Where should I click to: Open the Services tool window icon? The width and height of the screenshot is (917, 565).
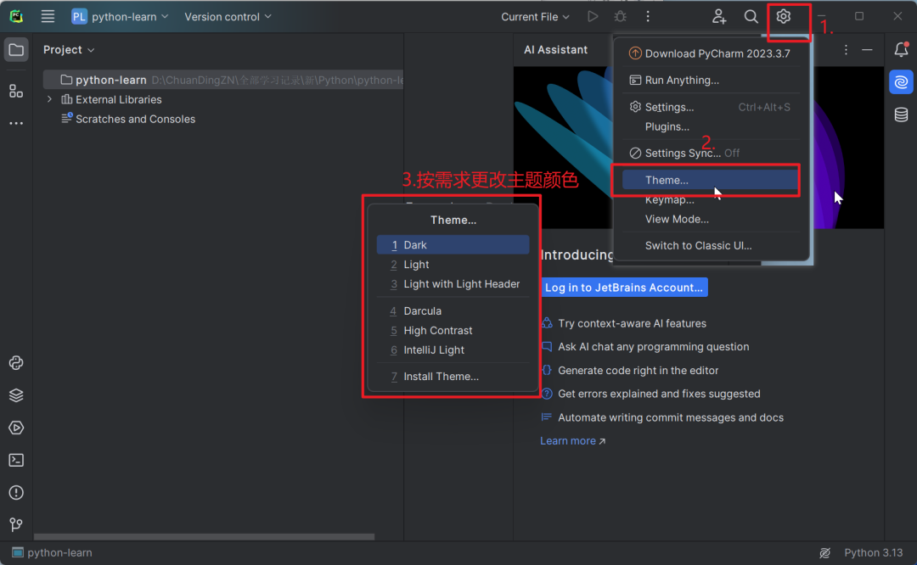pos(16,428)
